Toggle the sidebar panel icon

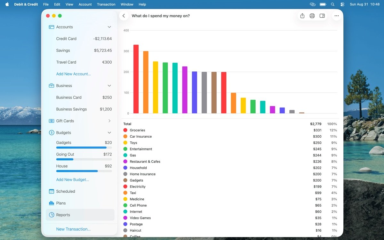click(x=322, y=16)
